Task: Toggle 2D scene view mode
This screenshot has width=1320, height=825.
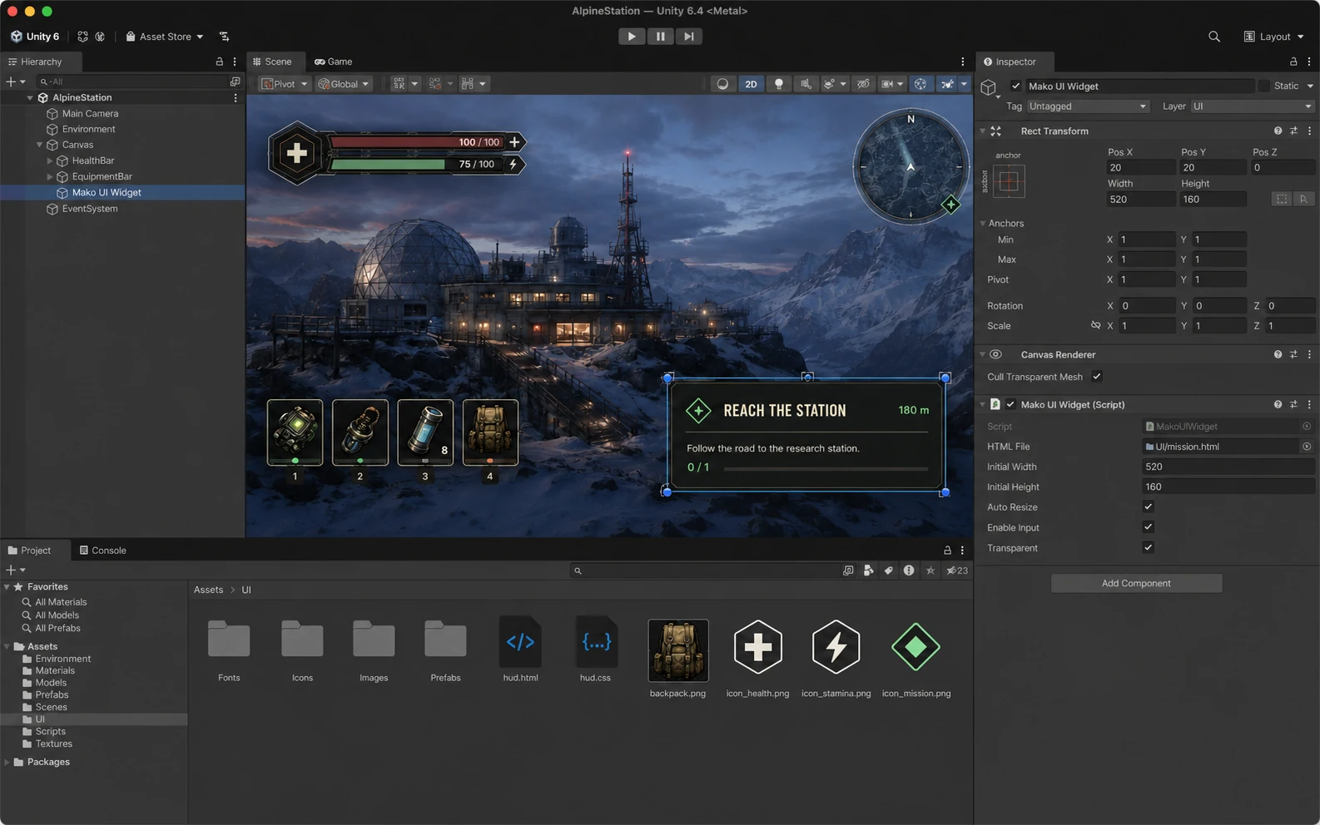Action: pos(751,84)
